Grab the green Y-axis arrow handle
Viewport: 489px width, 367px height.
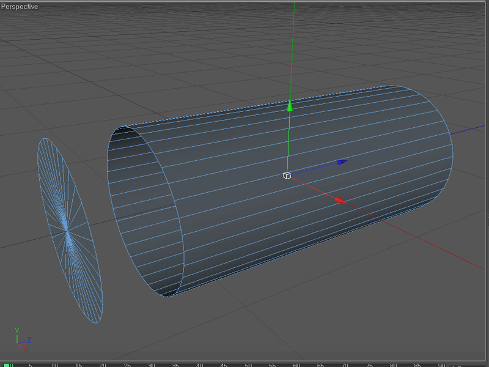[290, 105]
